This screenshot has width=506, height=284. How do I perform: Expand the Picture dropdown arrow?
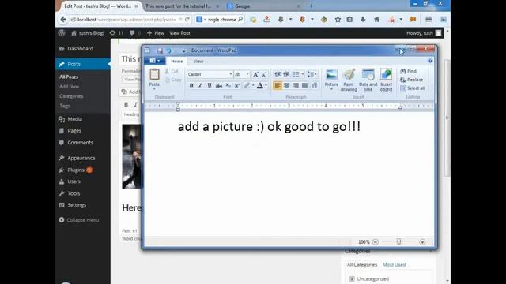point(331,89)
